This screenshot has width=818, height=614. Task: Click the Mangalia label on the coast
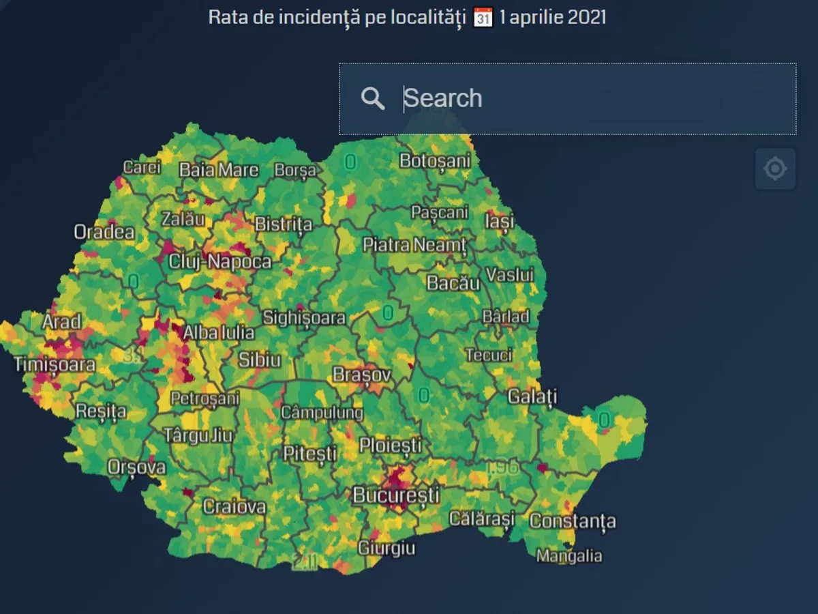pos(569,556)
